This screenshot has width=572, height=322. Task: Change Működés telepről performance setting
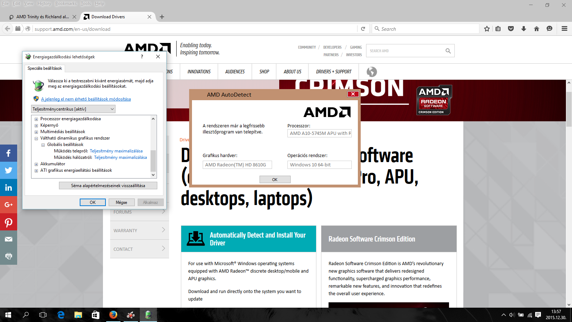pos(116,151)
